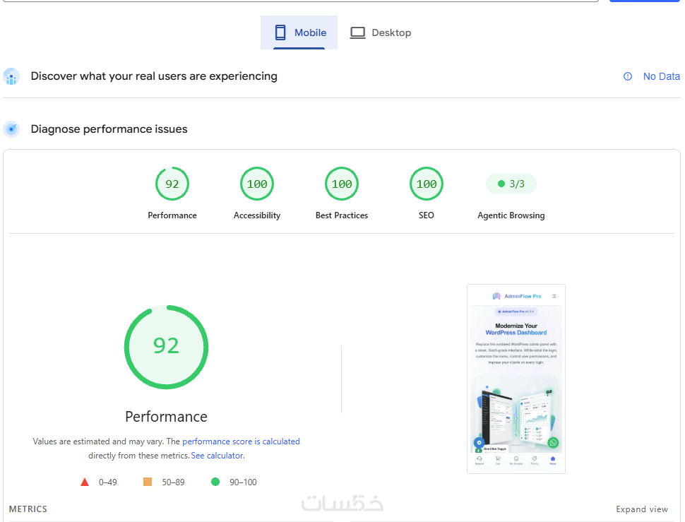The image size is (685, 522).
Task: Jump to the Accessibility 100 score gauge
Action: pos(257,184)
